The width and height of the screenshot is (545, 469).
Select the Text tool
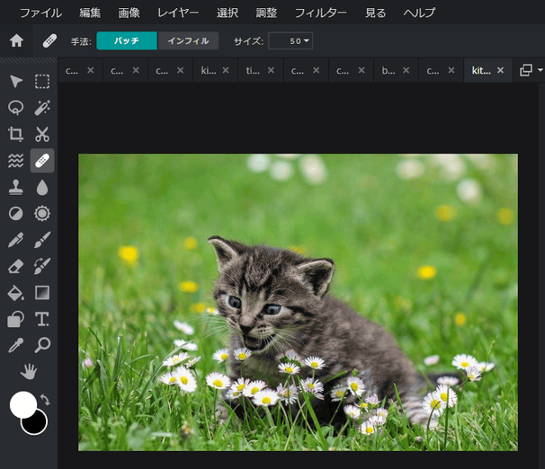pos(42,319)
